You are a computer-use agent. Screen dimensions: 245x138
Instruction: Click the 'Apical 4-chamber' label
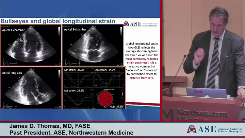point(13,30)
